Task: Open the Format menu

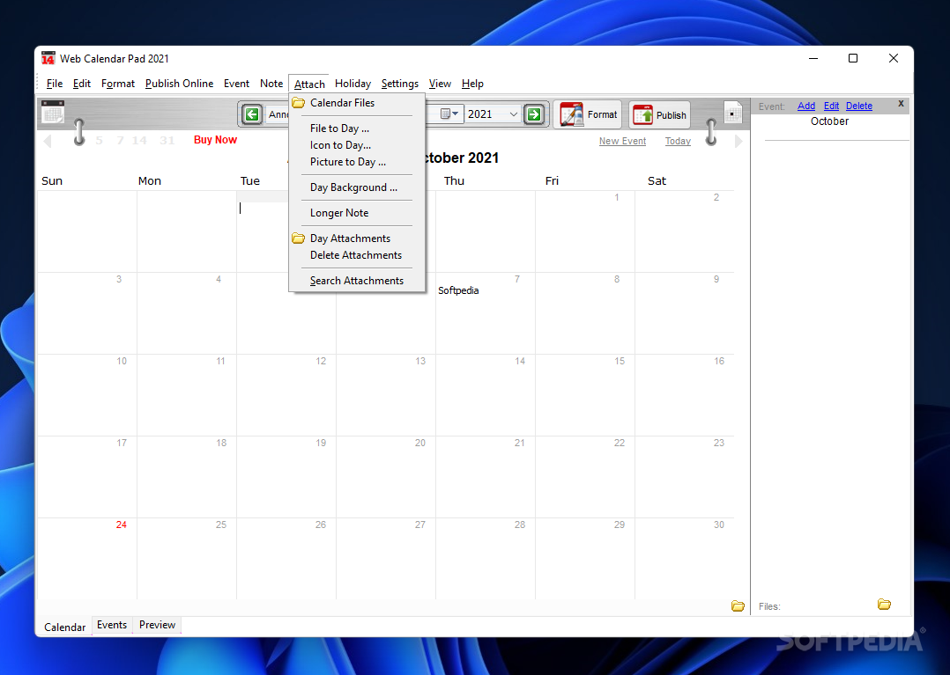Action: (117, 84)
